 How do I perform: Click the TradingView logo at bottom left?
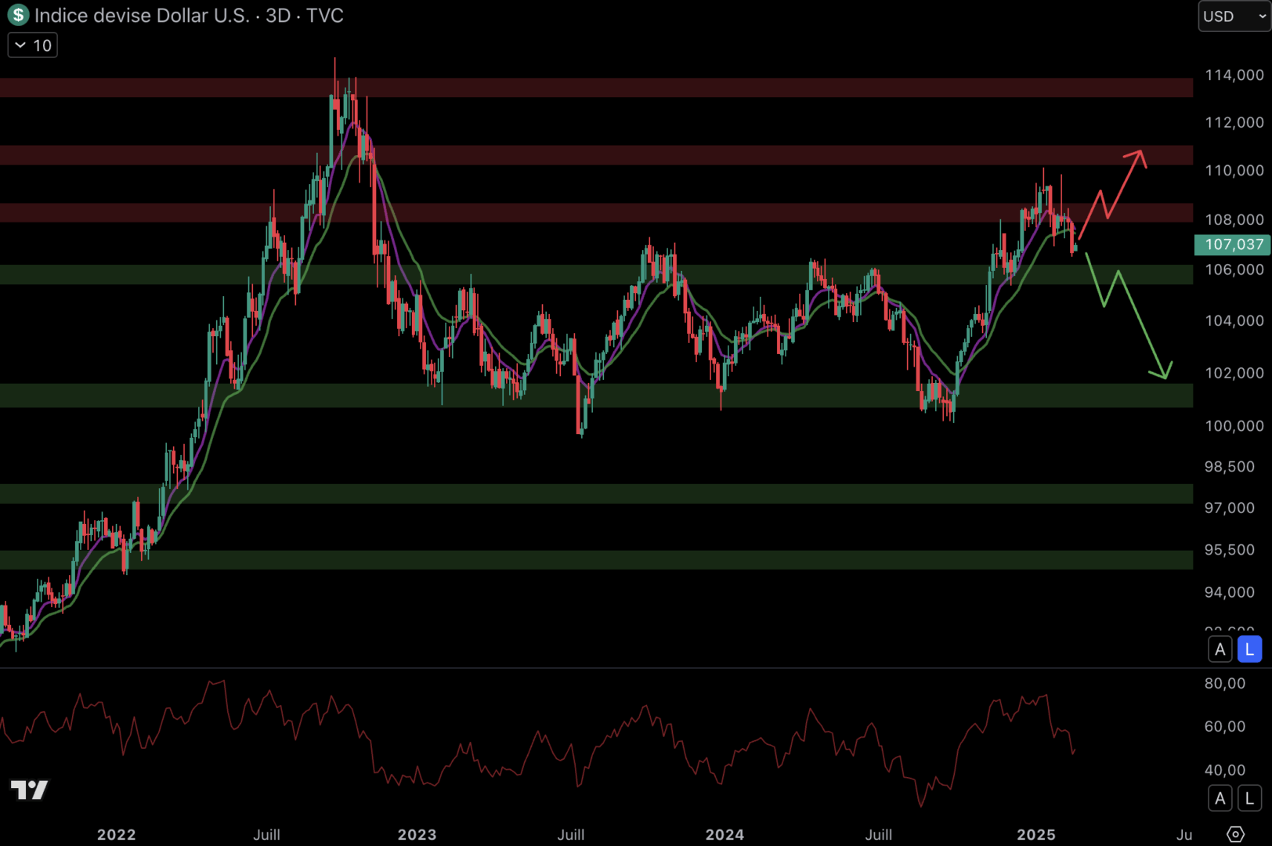click(x=29, y=790)
